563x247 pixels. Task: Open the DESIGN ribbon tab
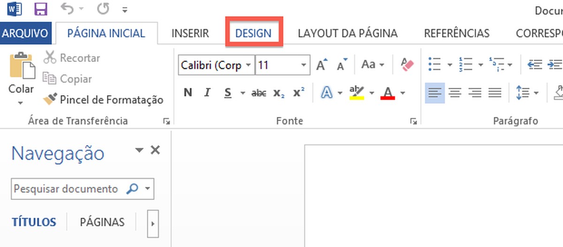pyautogui.click(x=253, y=33)
